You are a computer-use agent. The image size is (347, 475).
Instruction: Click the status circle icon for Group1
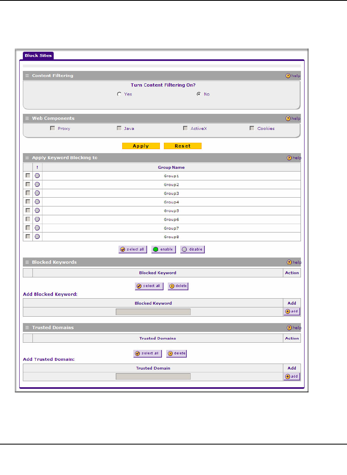pyautogui.click(x=37, y=176)
